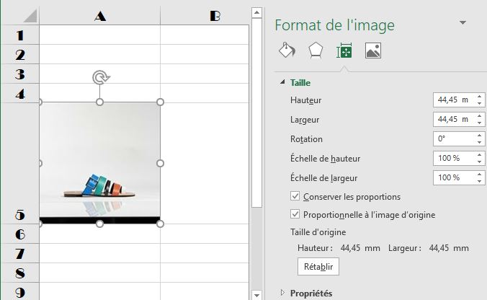Open the Size & Properties tab icon
Image resolution: width=487 pixels, height=300 pixels.
click(344, 50)
